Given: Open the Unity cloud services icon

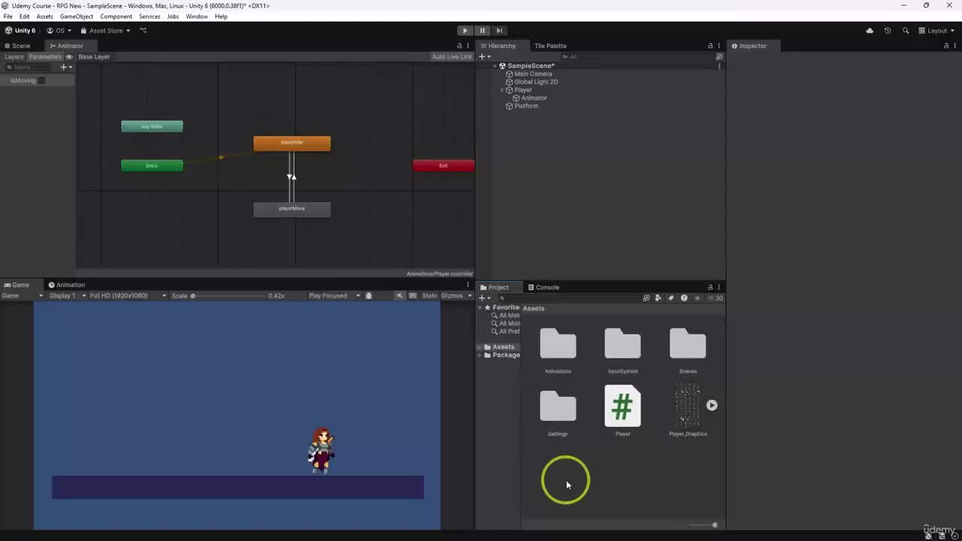Looking at the screenshot, I should tap(870, 31).
